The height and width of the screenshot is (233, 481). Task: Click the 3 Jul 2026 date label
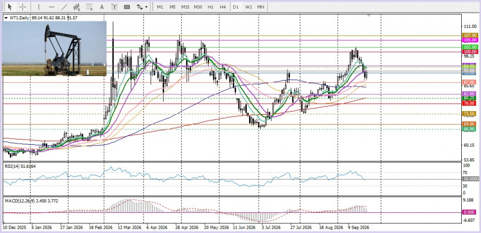(271, 228)
